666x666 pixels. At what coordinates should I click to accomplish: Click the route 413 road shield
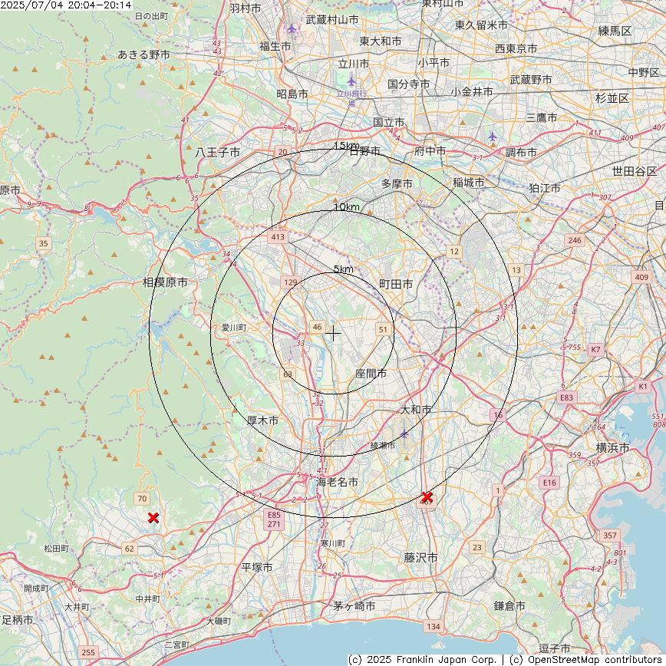[x=278, y=237]
